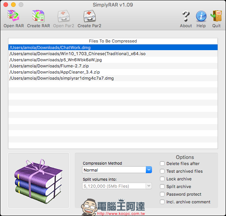Click Files To Be Compressed column header
This screenshot has height=216, width=226.
coord(113,41)
